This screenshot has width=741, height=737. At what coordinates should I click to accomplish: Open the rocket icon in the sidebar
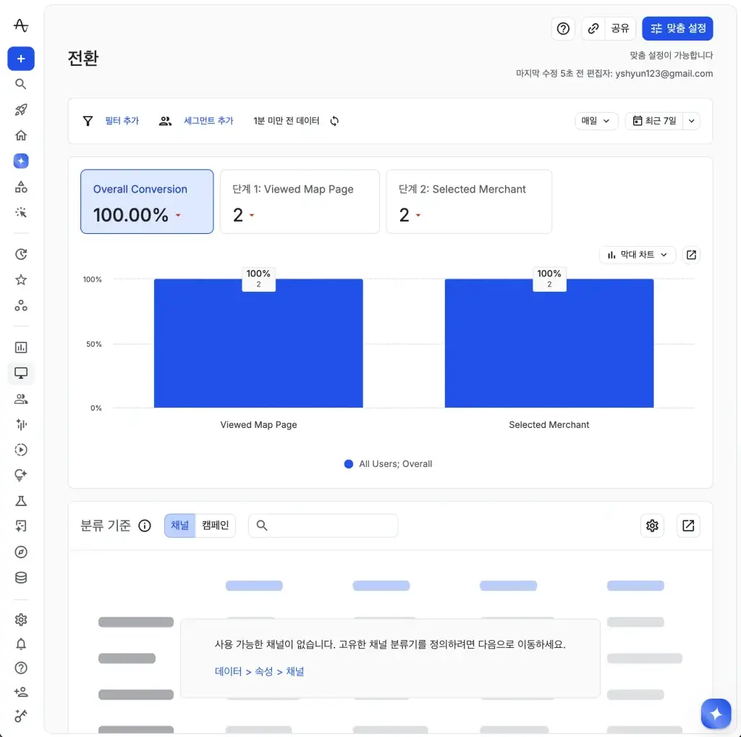click(x=21, y=109)
